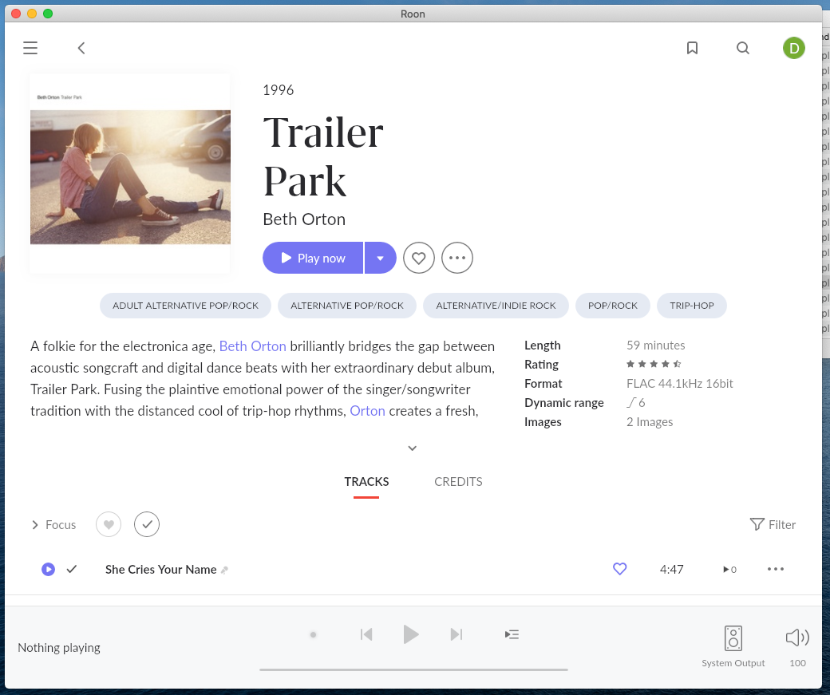The height and width of the screenshot is (695, 830).
Task: Click the microphone lyrics icon beside the track name
Action: pos(224,570)
